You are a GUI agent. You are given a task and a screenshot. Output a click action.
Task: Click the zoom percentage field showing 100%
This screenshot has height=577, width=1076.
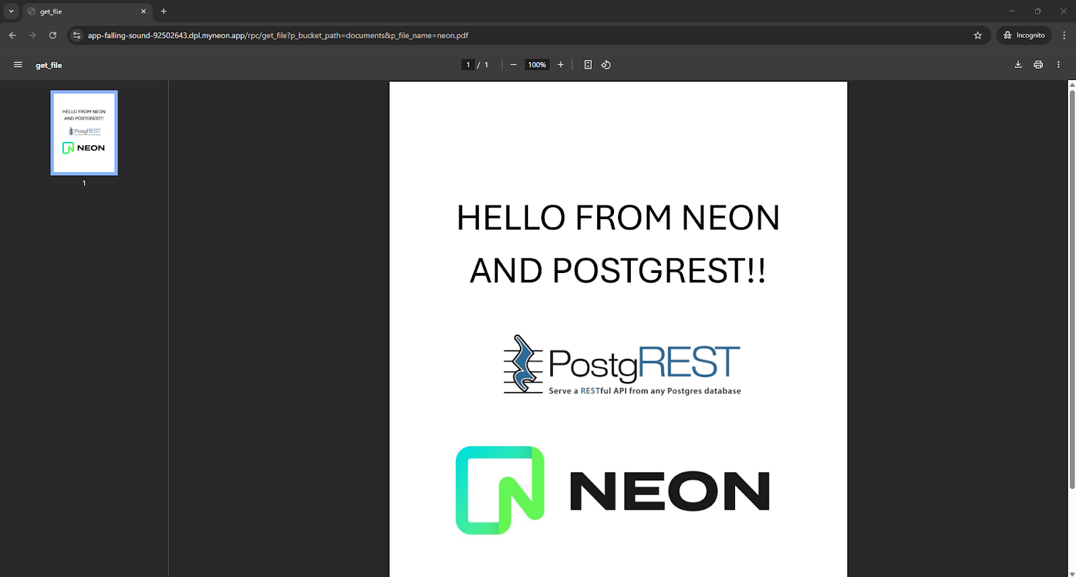[537, 65]
